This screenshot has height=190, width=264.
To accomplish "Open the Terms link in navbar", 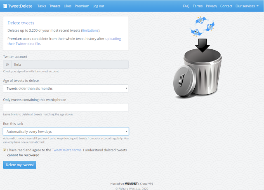I will [198, 6].
